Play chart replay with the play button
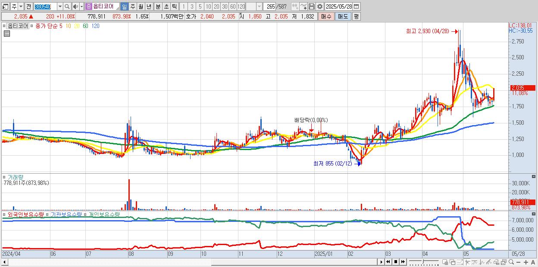Image resolution: width=538 pixels, height=267 pixels. tap(382, 262)
